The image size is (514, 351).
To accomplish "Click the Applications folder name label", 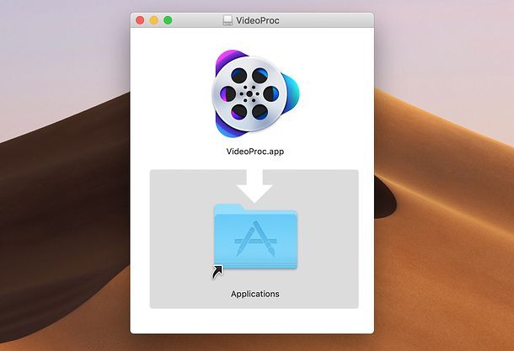I will (255, 294).
